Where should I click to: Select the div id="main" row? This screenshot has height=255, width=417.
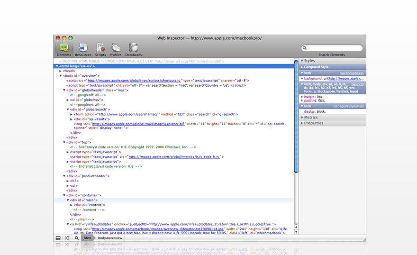[x=173, y=200]
